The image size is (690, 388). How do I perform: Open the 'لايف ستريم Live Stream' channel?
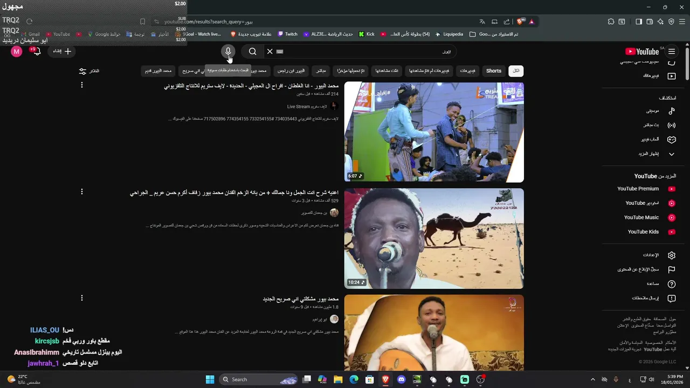point(307,107)
